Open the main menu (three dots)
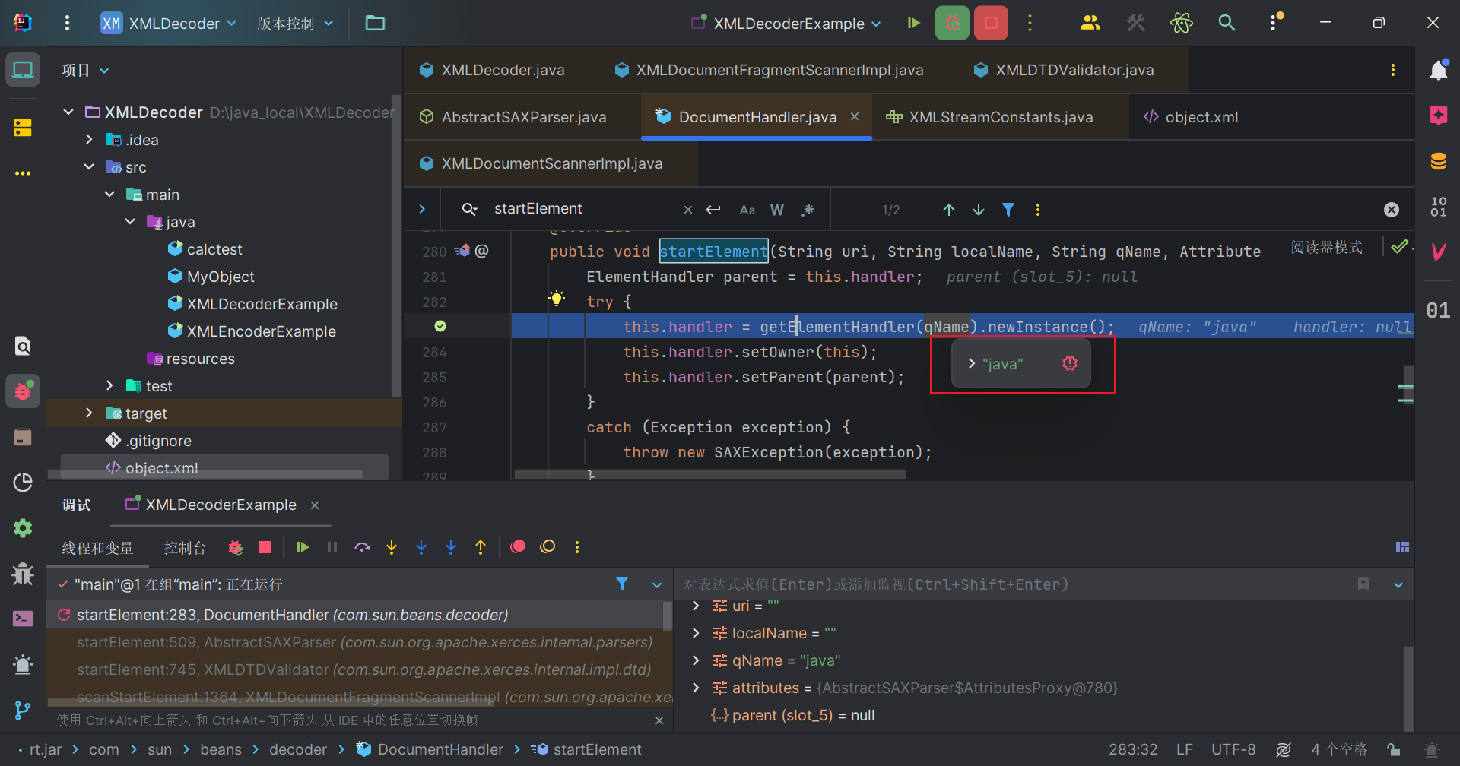 67,23
